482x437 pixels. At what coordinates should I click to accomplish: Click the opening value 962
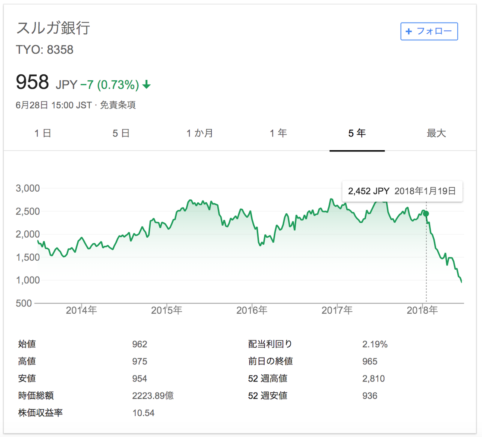tap(140, 344)
